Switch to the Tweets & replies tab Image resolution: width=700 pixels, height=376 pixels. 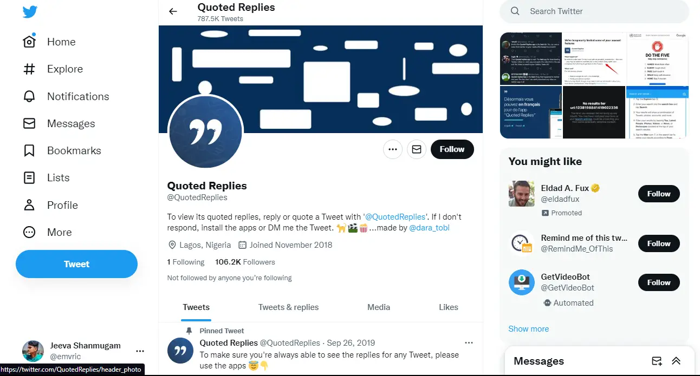(288, 307)
